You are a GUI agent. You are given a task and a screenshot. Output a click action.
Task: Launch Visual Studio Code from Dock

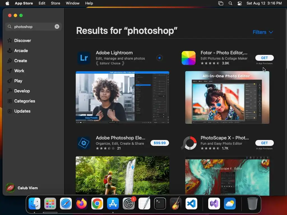pos(191,204)
